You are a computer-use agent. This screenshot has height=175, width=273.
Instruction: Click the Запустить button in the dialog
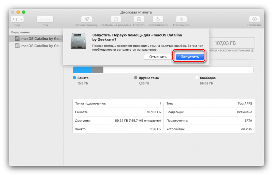190,57
